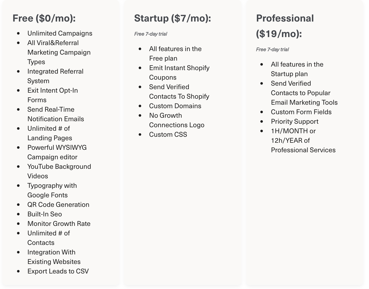Click the Startup ($7/mo) plan heading
The width and height of the screenshot is (369, 289).
(172, 18)
